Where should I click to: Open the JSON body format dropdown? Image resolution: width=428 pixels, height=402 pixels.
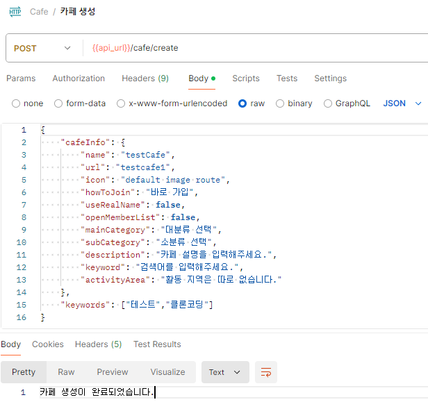tap(402, 103)
